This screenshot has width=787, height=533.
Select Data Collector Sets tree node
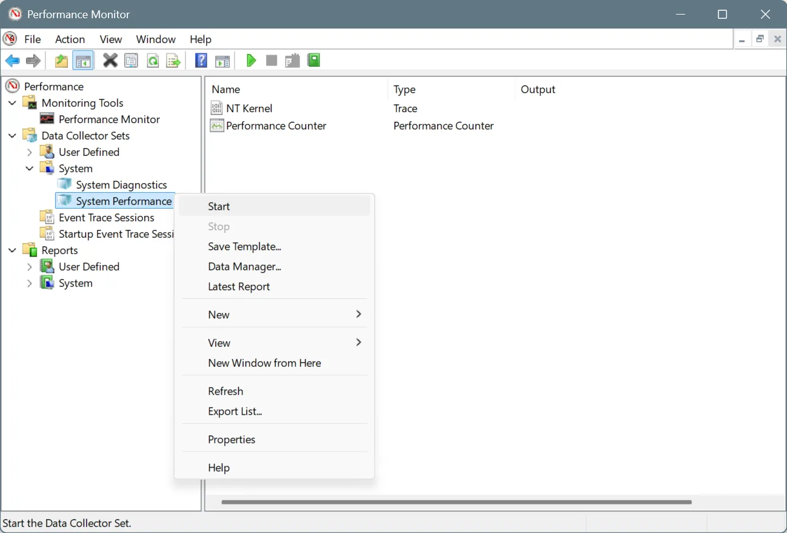click(85, 135)
